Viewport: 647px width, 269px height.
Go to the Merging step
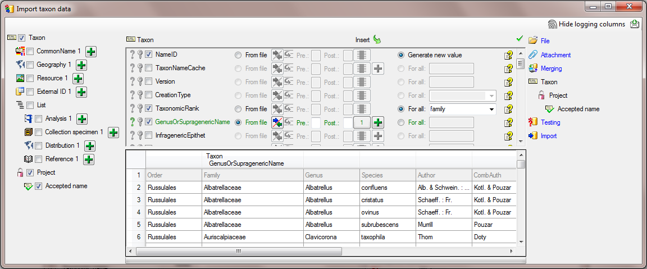click(551, 69)
